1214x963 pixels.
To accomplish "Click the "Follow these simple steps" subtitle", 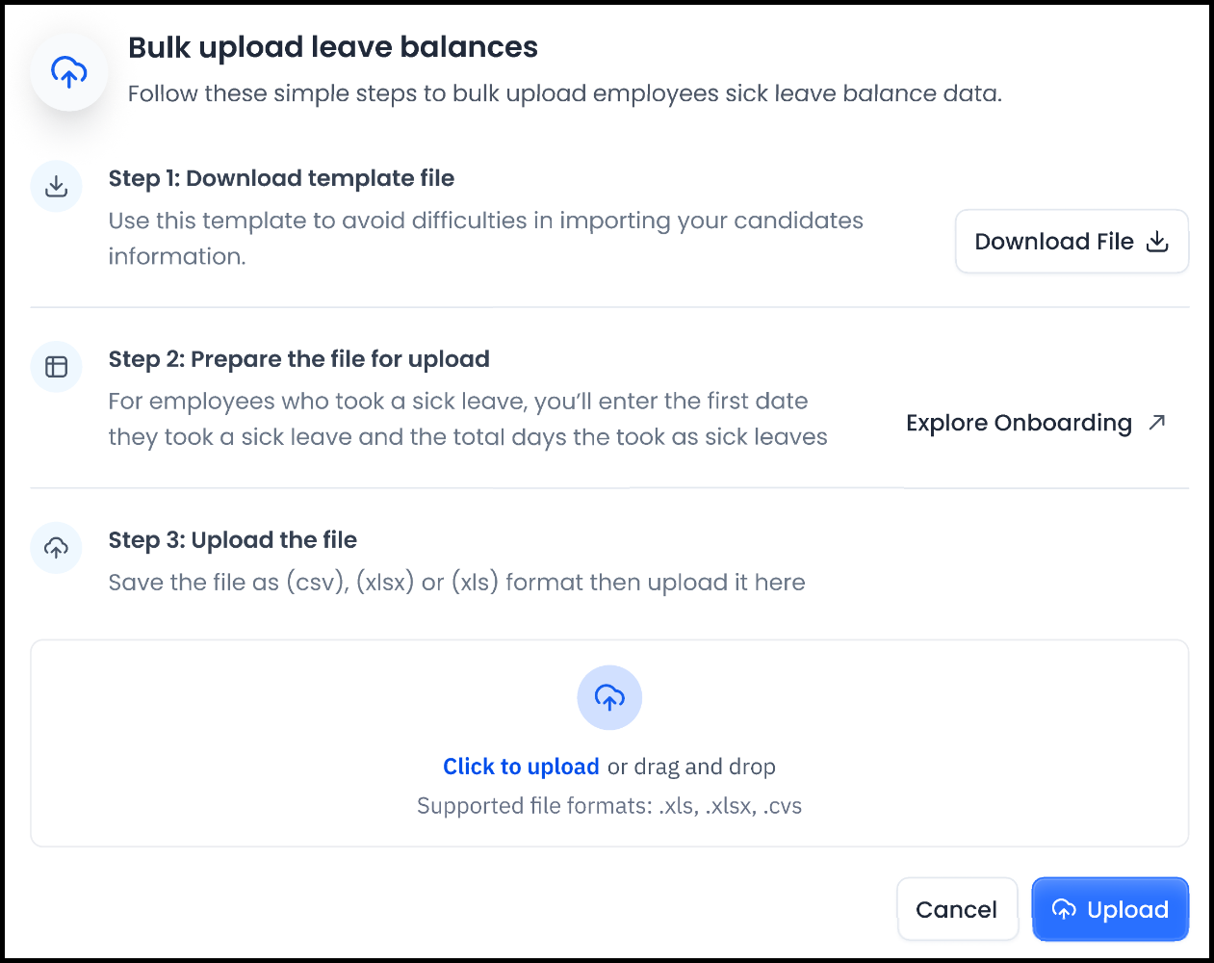I will coord(565,93).
